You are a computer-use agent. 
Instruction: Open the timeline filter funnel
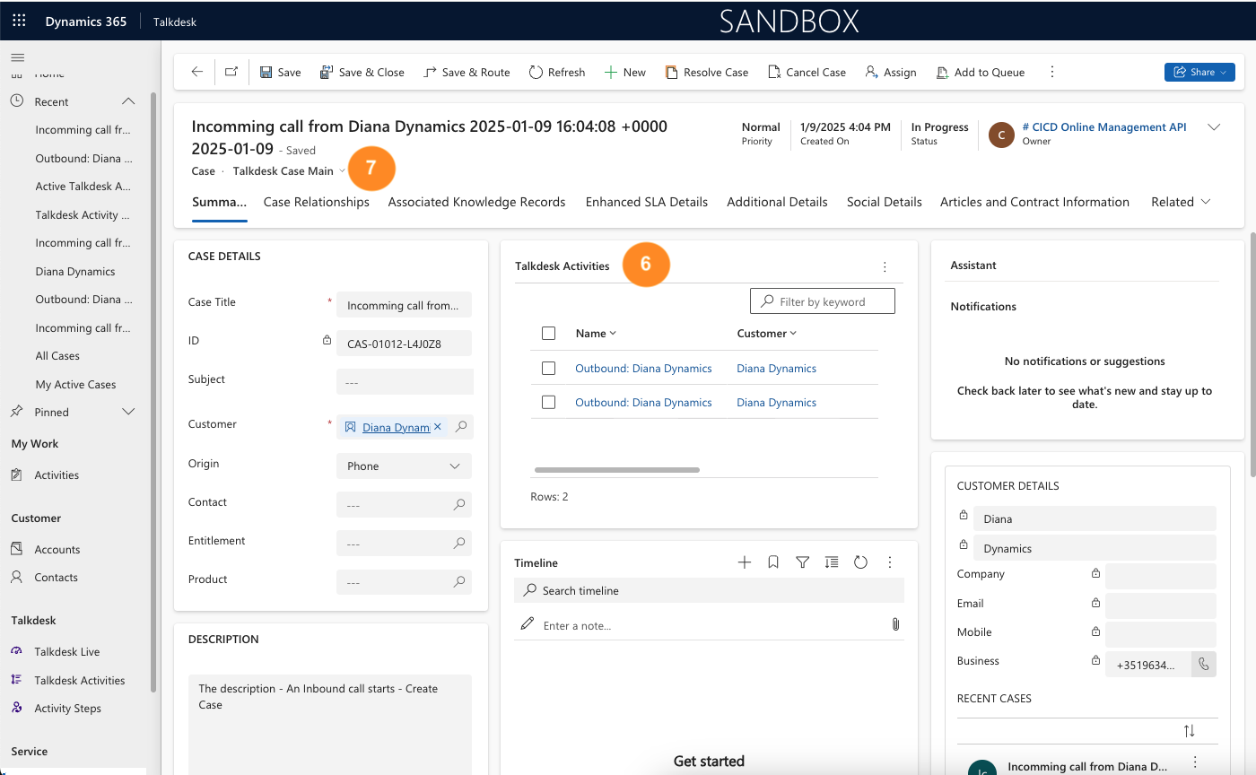(803, 562)
